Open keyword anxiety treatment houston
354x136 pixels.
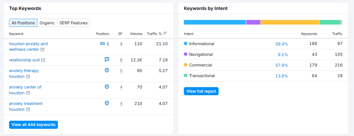pos(26,106)
